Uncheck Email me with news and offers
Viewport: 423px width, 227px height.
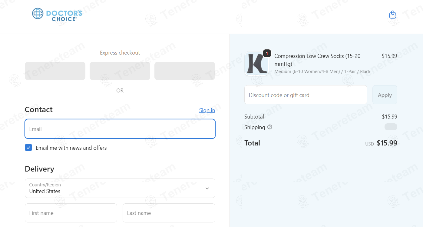tap(28, 148)
